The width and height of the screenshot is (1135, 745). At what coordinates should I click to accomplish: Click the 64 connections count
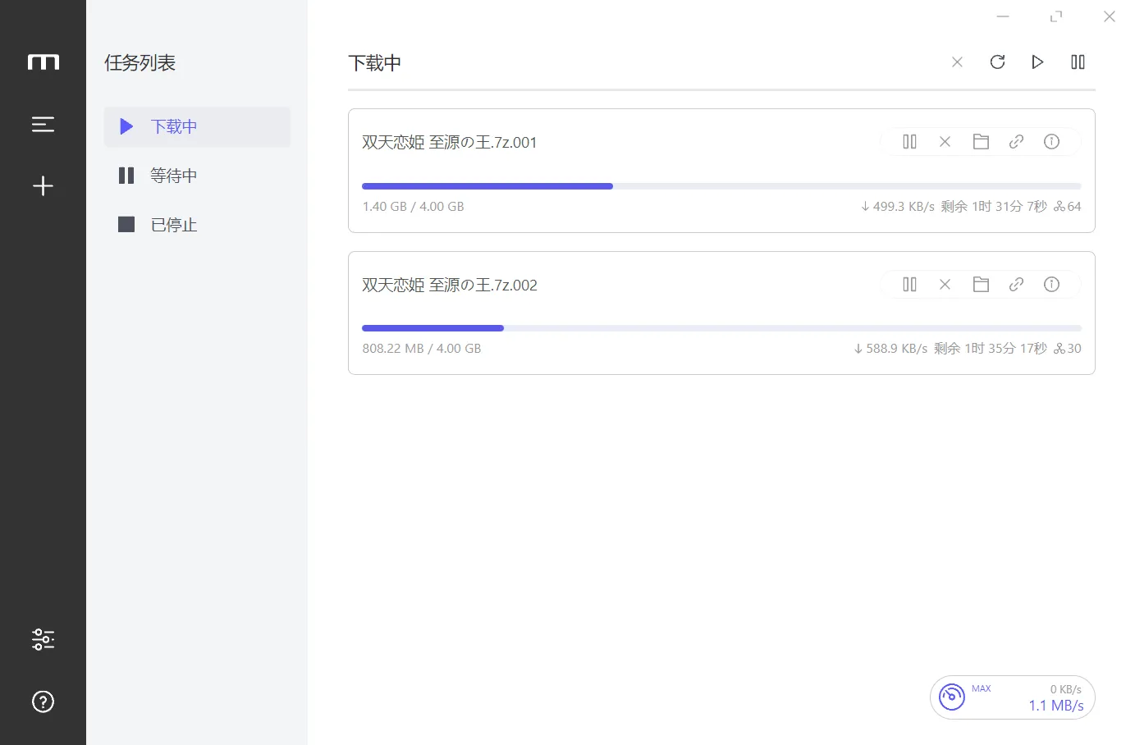(x=1073, y=207)
